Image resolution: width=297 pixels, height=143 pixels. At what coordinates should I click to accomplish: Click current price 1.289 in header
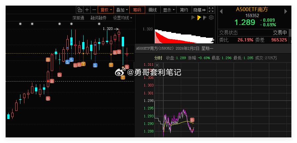pos(245,22)
